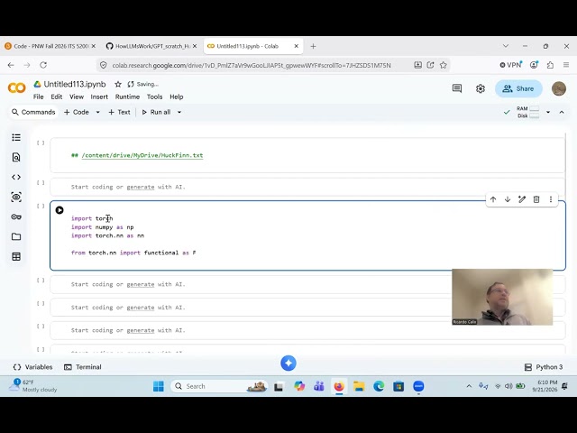Move the selected cell up
This screenshot has height=433, width=577.
point(493,199)
